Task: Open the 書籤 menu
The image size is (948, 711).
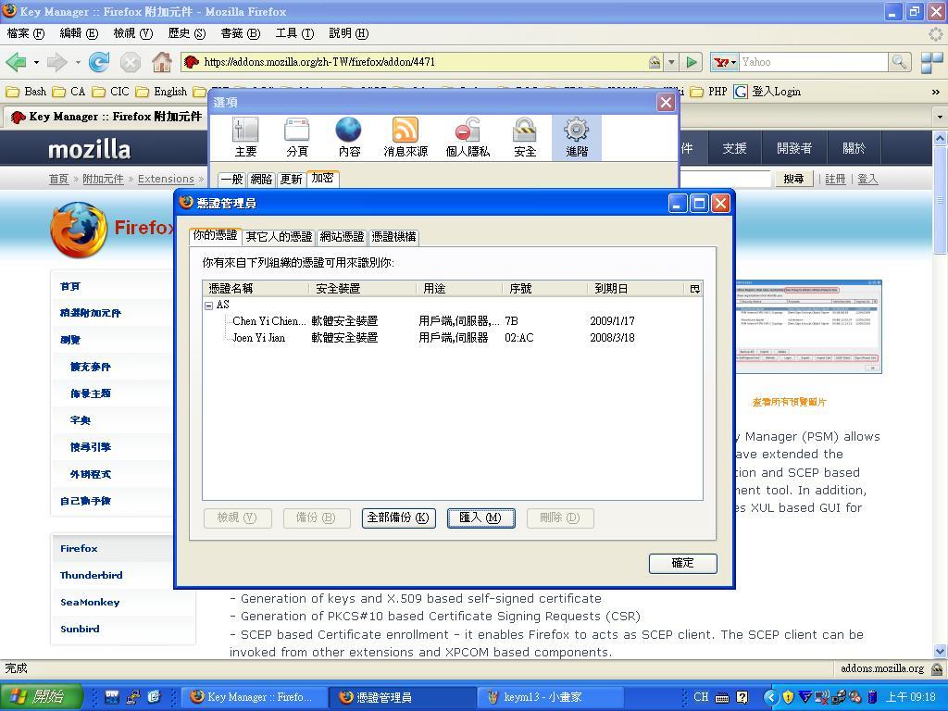Action: [x=240, y=33]
